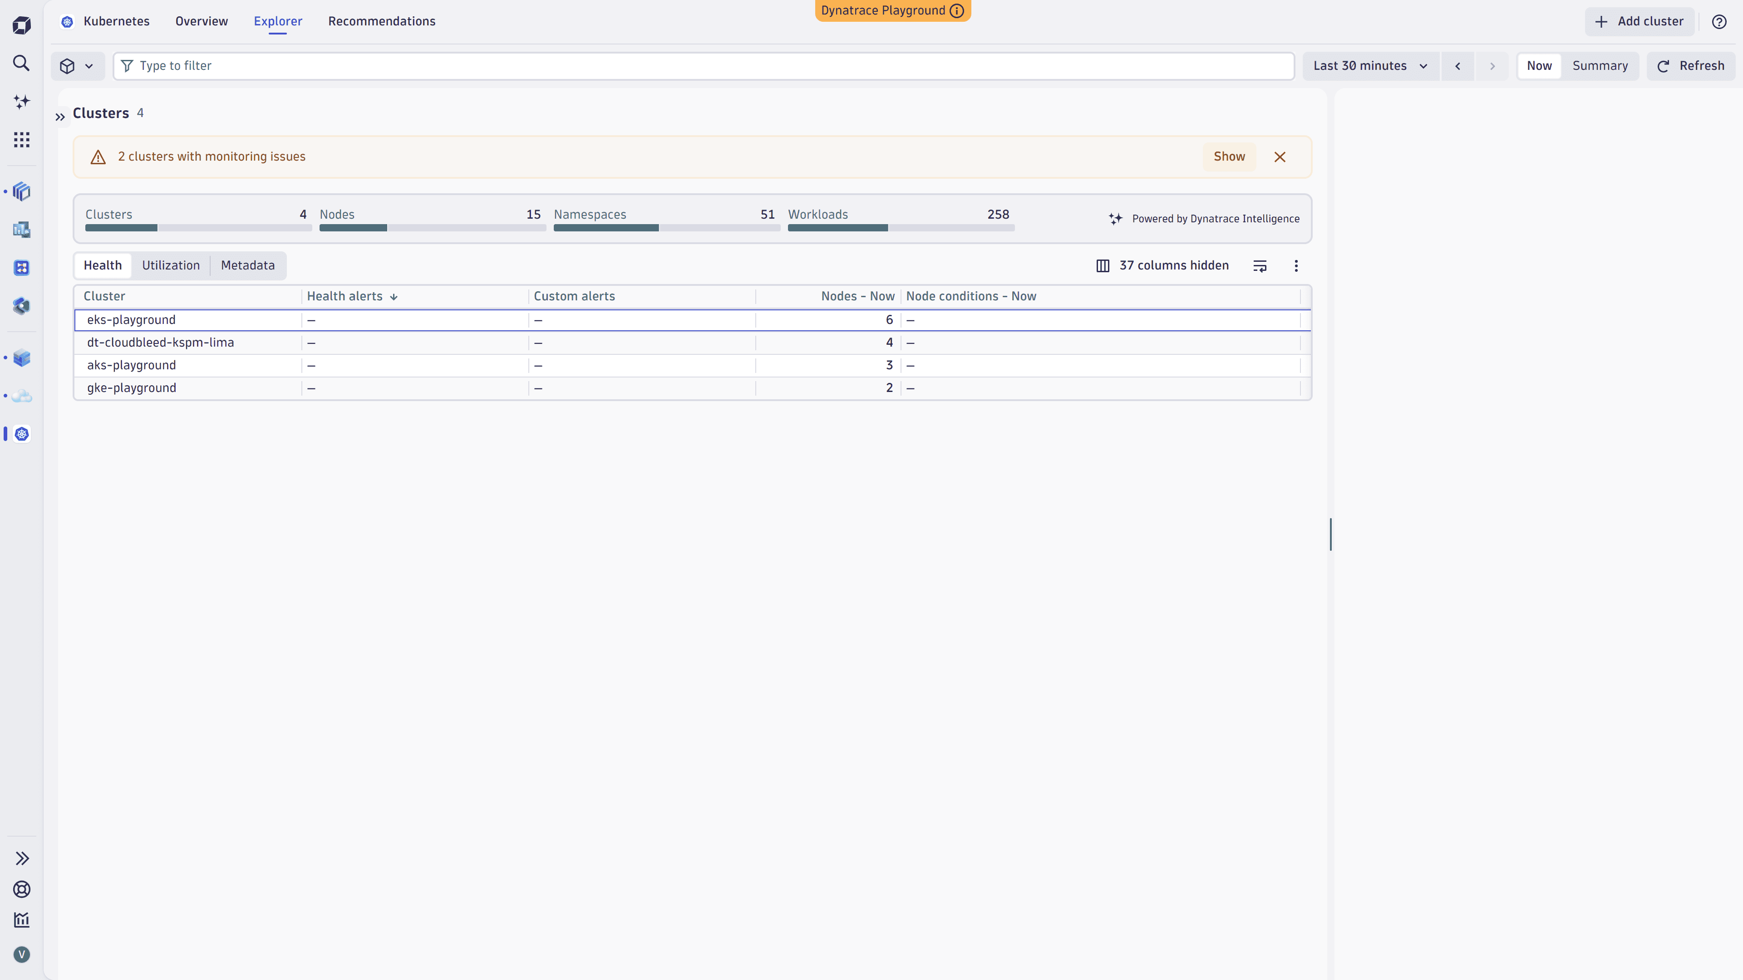Screen dimensions: 1743x980
Task: Open the chart icon near sidebar bottom
Action: click(x=22, y=920)
